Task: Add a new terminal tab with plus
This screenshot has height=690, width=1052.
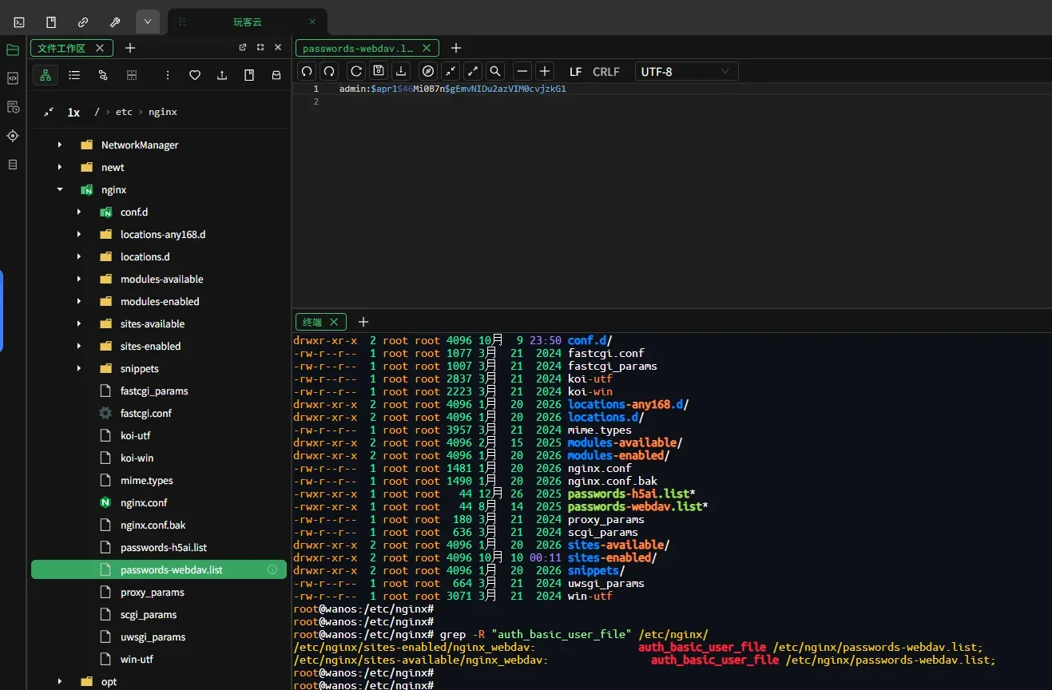Action: [x=363, y=322]
